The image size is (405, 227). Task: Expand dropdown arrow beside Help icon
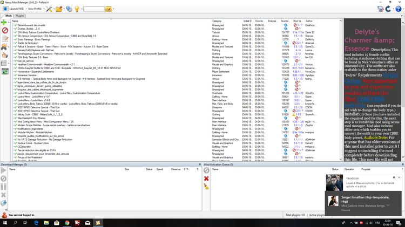coord(403,9)
